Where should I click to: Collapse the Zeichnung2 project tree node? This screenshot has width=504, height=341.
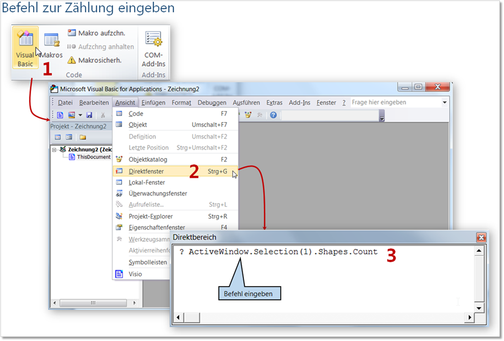pyautogui.click(x=54, y=149)
